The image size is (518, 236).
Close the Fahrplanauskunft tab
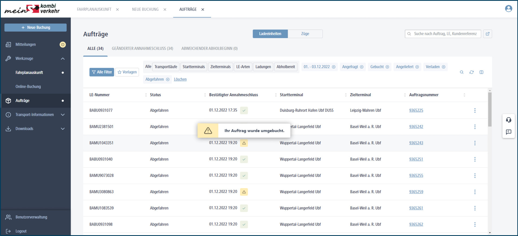point(118,9)
